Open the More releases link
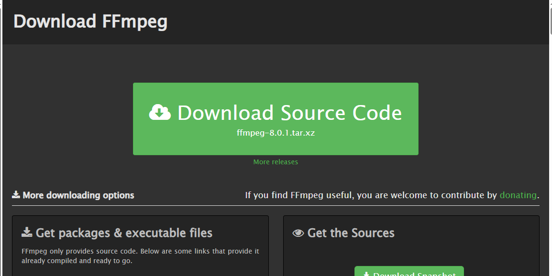Screen dimensions: 552x276 click(x=276, y=162)
